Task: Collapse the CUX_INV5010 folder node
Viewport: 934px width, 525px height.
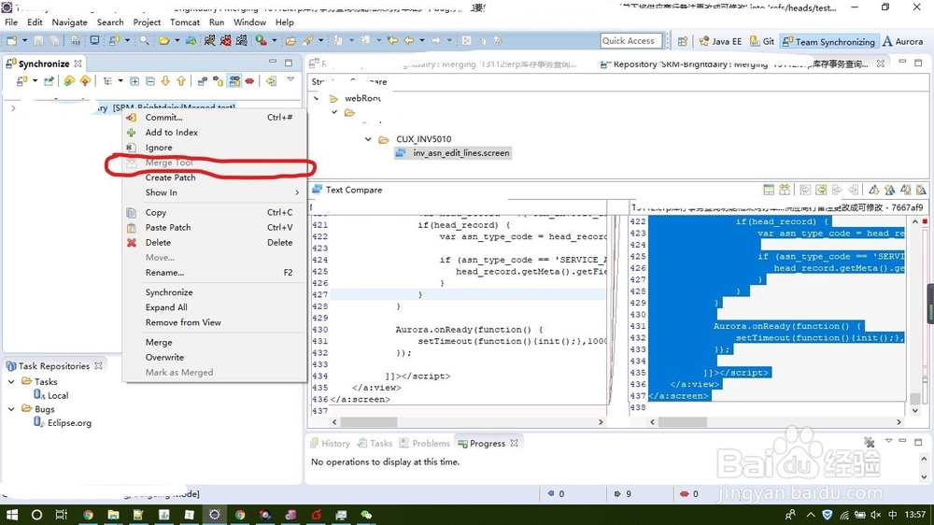Action: (368, 139)
